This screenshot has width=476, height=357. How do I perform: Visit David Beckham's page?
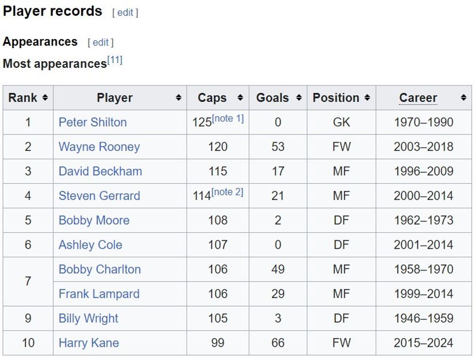point(100,171)
